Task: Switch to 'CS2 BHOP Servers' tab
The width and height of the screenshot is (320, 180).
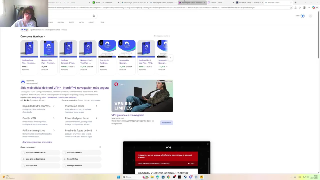Action: 250,2
